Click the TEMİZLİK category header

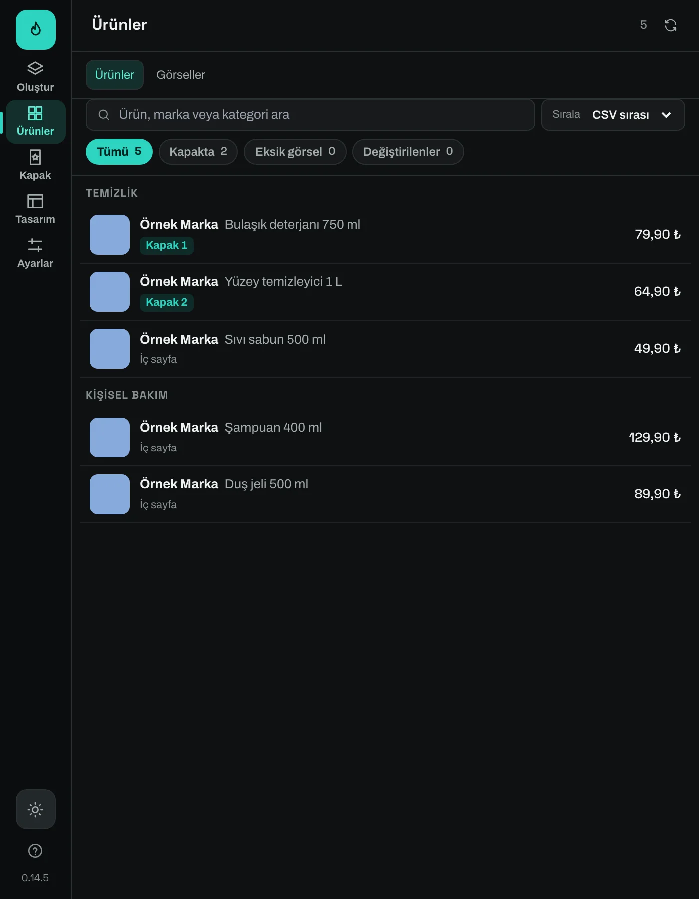click(112, 193)
